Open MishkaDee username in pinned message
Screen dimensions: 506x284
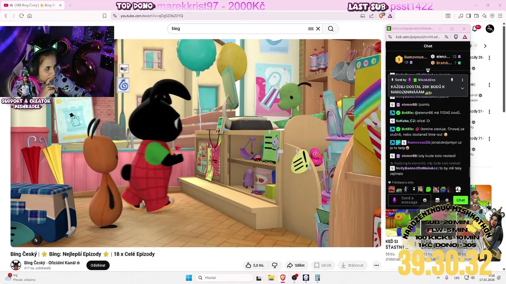tap(427, 80)
